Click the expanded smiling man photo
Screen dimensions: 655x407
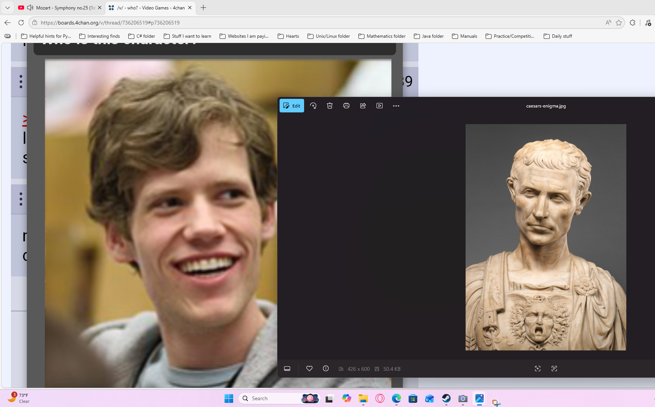coord(161,223)
